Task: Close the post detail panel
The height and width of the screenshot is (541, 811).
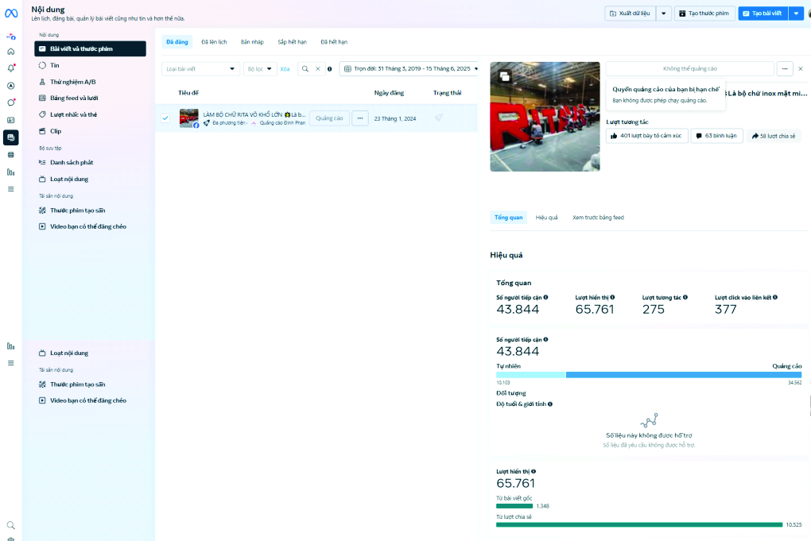Action: pyautogui.click(x=801, y=69)
